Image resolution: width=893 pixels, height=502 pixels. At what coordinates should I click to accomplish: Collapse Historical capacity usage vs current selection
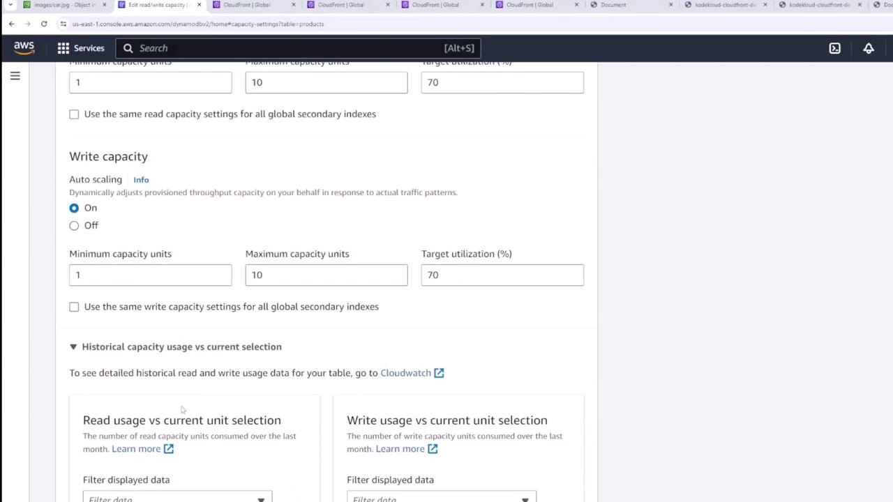[x=73, y=347]
